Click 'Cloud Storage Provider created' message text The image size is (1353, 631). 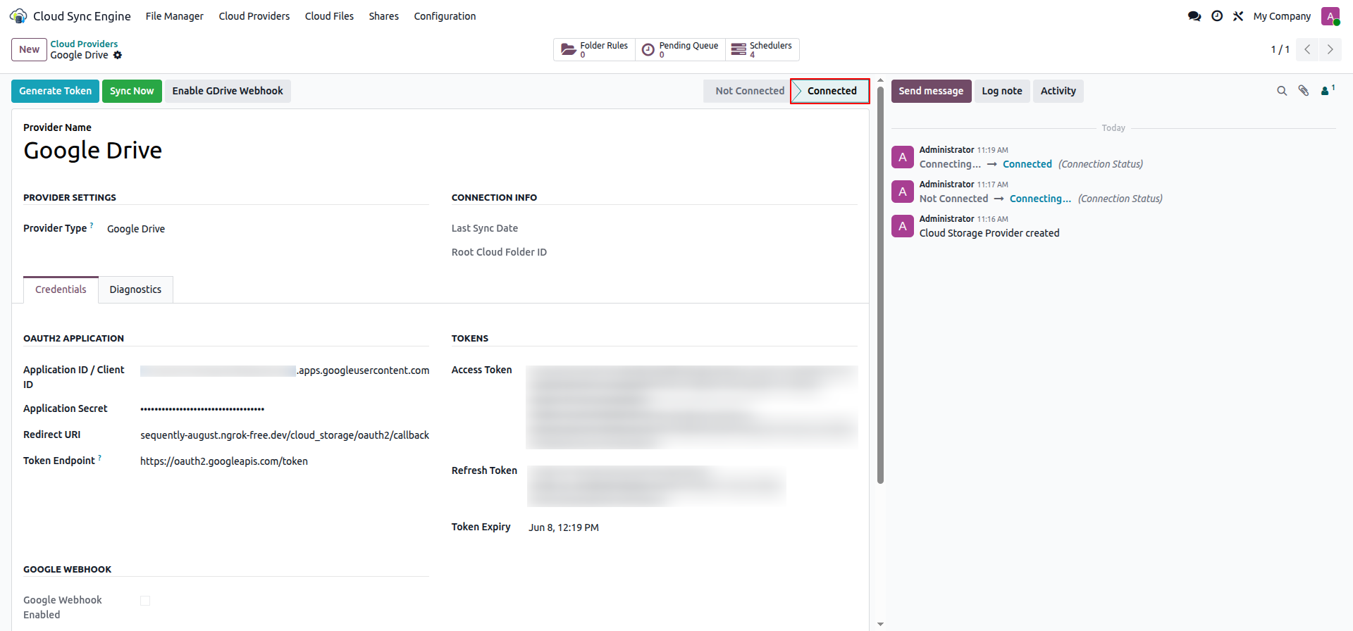989,233
